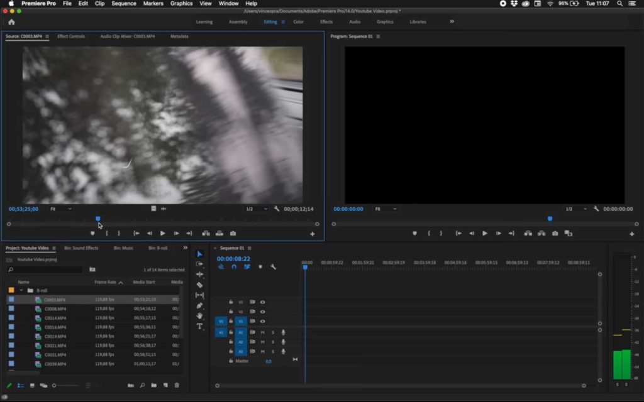Click the New Item icon in Project panel
The image size is (644, 402).
[x=165, y=385]
